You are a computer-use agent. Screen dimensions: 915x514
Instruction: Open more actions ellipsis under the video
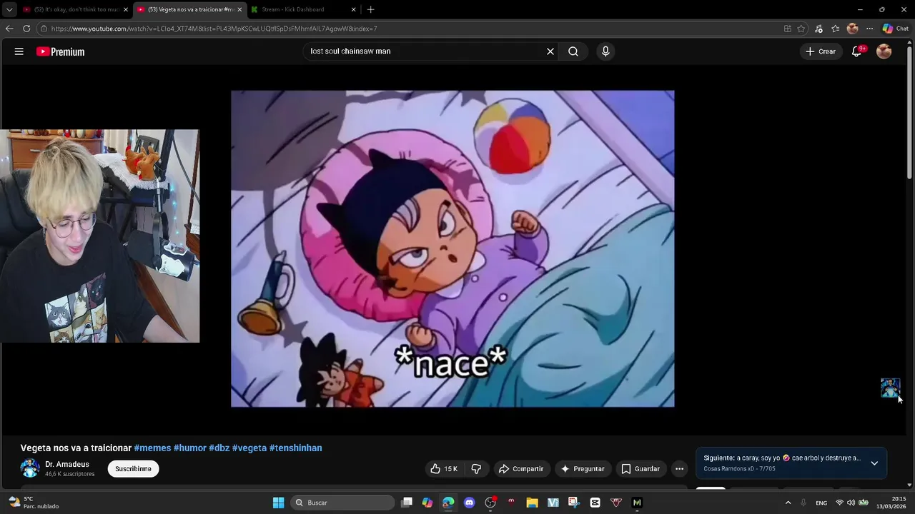(680, 469)
